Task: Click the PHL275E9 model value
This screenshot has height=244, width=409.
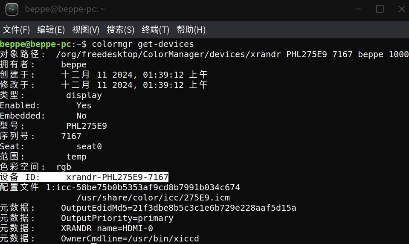Action: click(x=87, y=126)
